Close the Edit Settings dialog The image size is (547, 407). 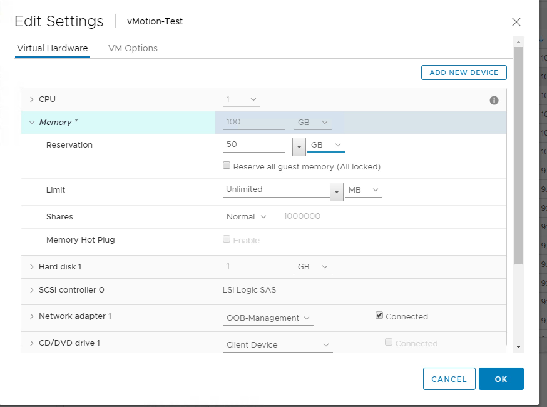[516, 22]
